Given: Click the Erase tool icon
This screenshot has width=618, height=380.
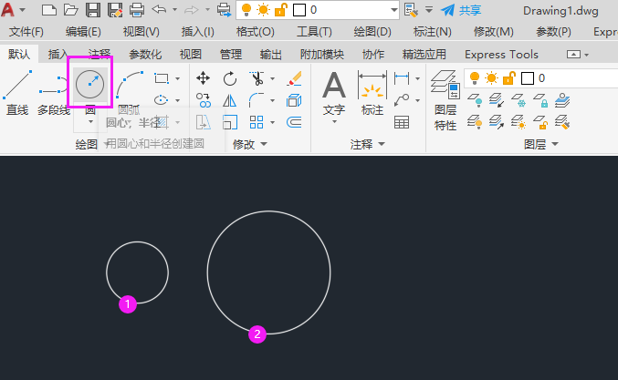Looking at the screenshot, I should click(x=294, y=78).
